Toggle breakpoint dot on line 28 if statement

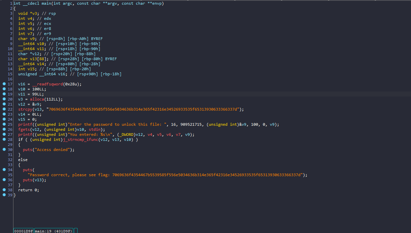(x=4, y=140)
